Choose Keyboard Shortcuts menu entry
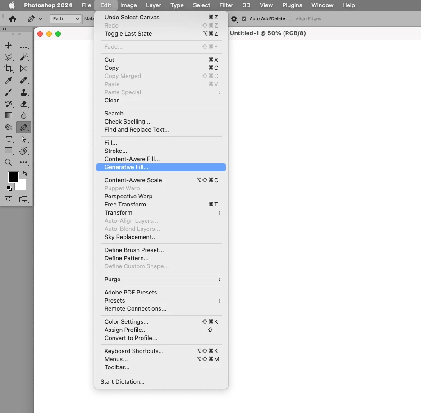The height and width of the screenshot is (413, 421). [x=161, y=351]
